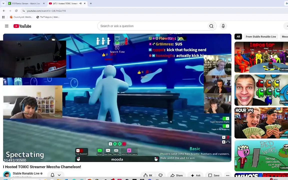Open the browser tab search dropdown
The image size is (288, 180).
(3, 3)
